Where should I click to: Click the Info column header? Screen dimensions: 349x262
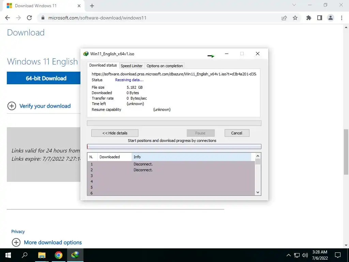click(192, 157)
